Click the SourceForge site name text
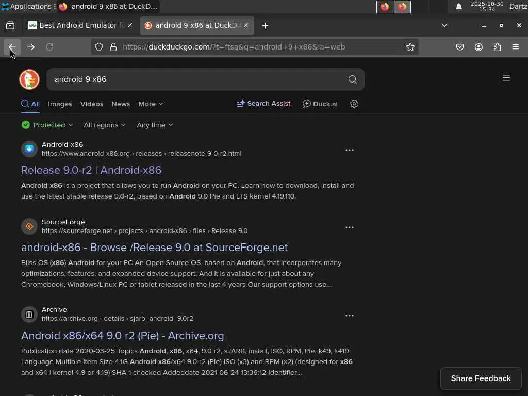Viewport: 528px width, 396px height. [x=63, y=222]
